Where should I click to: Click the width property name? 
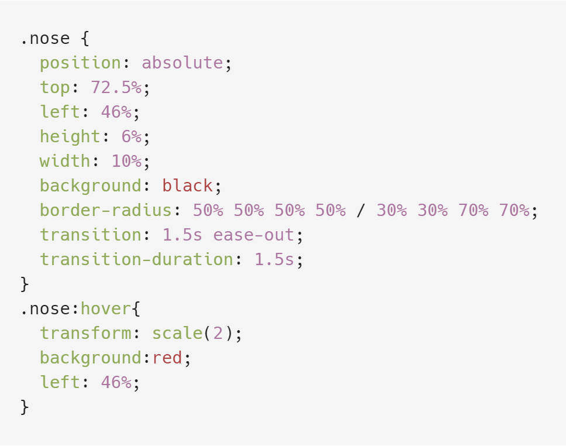coord(65,161)
